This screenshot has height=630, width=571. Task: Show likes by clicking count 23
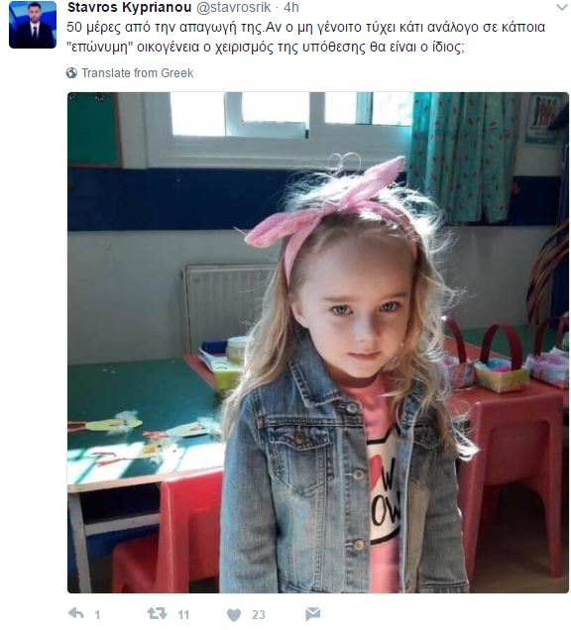(x=259, y=615)
